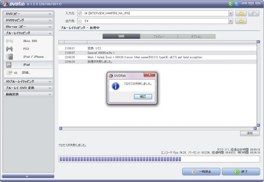
Task: Click the エンコード Fps statistics line
Action: (x=210, y=153)
